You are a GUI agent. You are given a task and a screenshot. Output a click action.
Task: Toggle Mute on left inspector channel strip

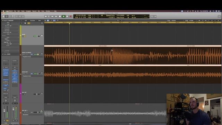tap(4, 120)
